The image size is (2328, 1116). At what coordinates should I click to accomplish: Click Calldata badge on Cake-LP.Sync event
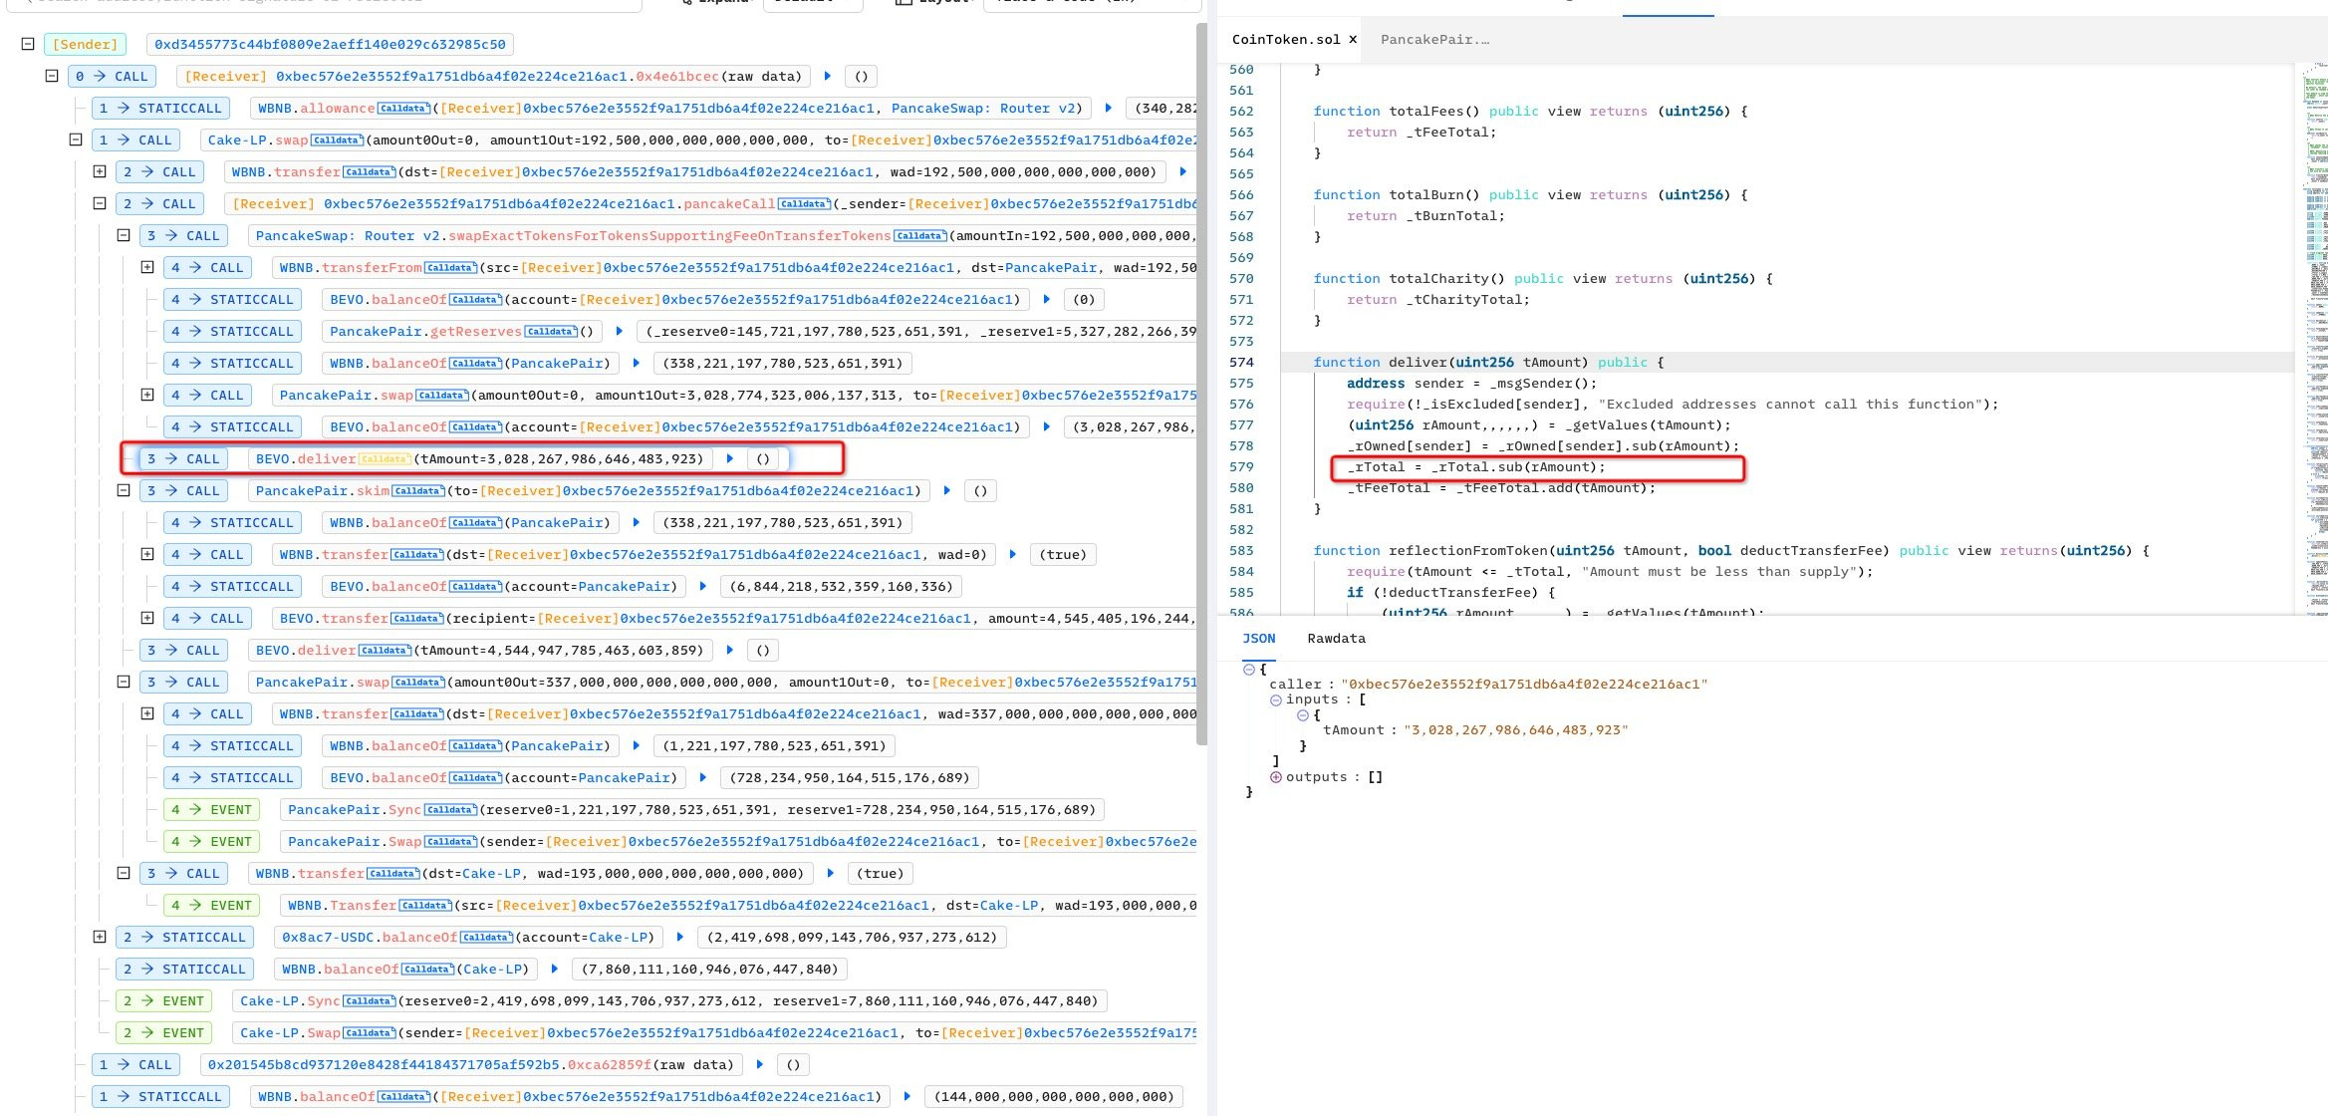(369, 1001)
